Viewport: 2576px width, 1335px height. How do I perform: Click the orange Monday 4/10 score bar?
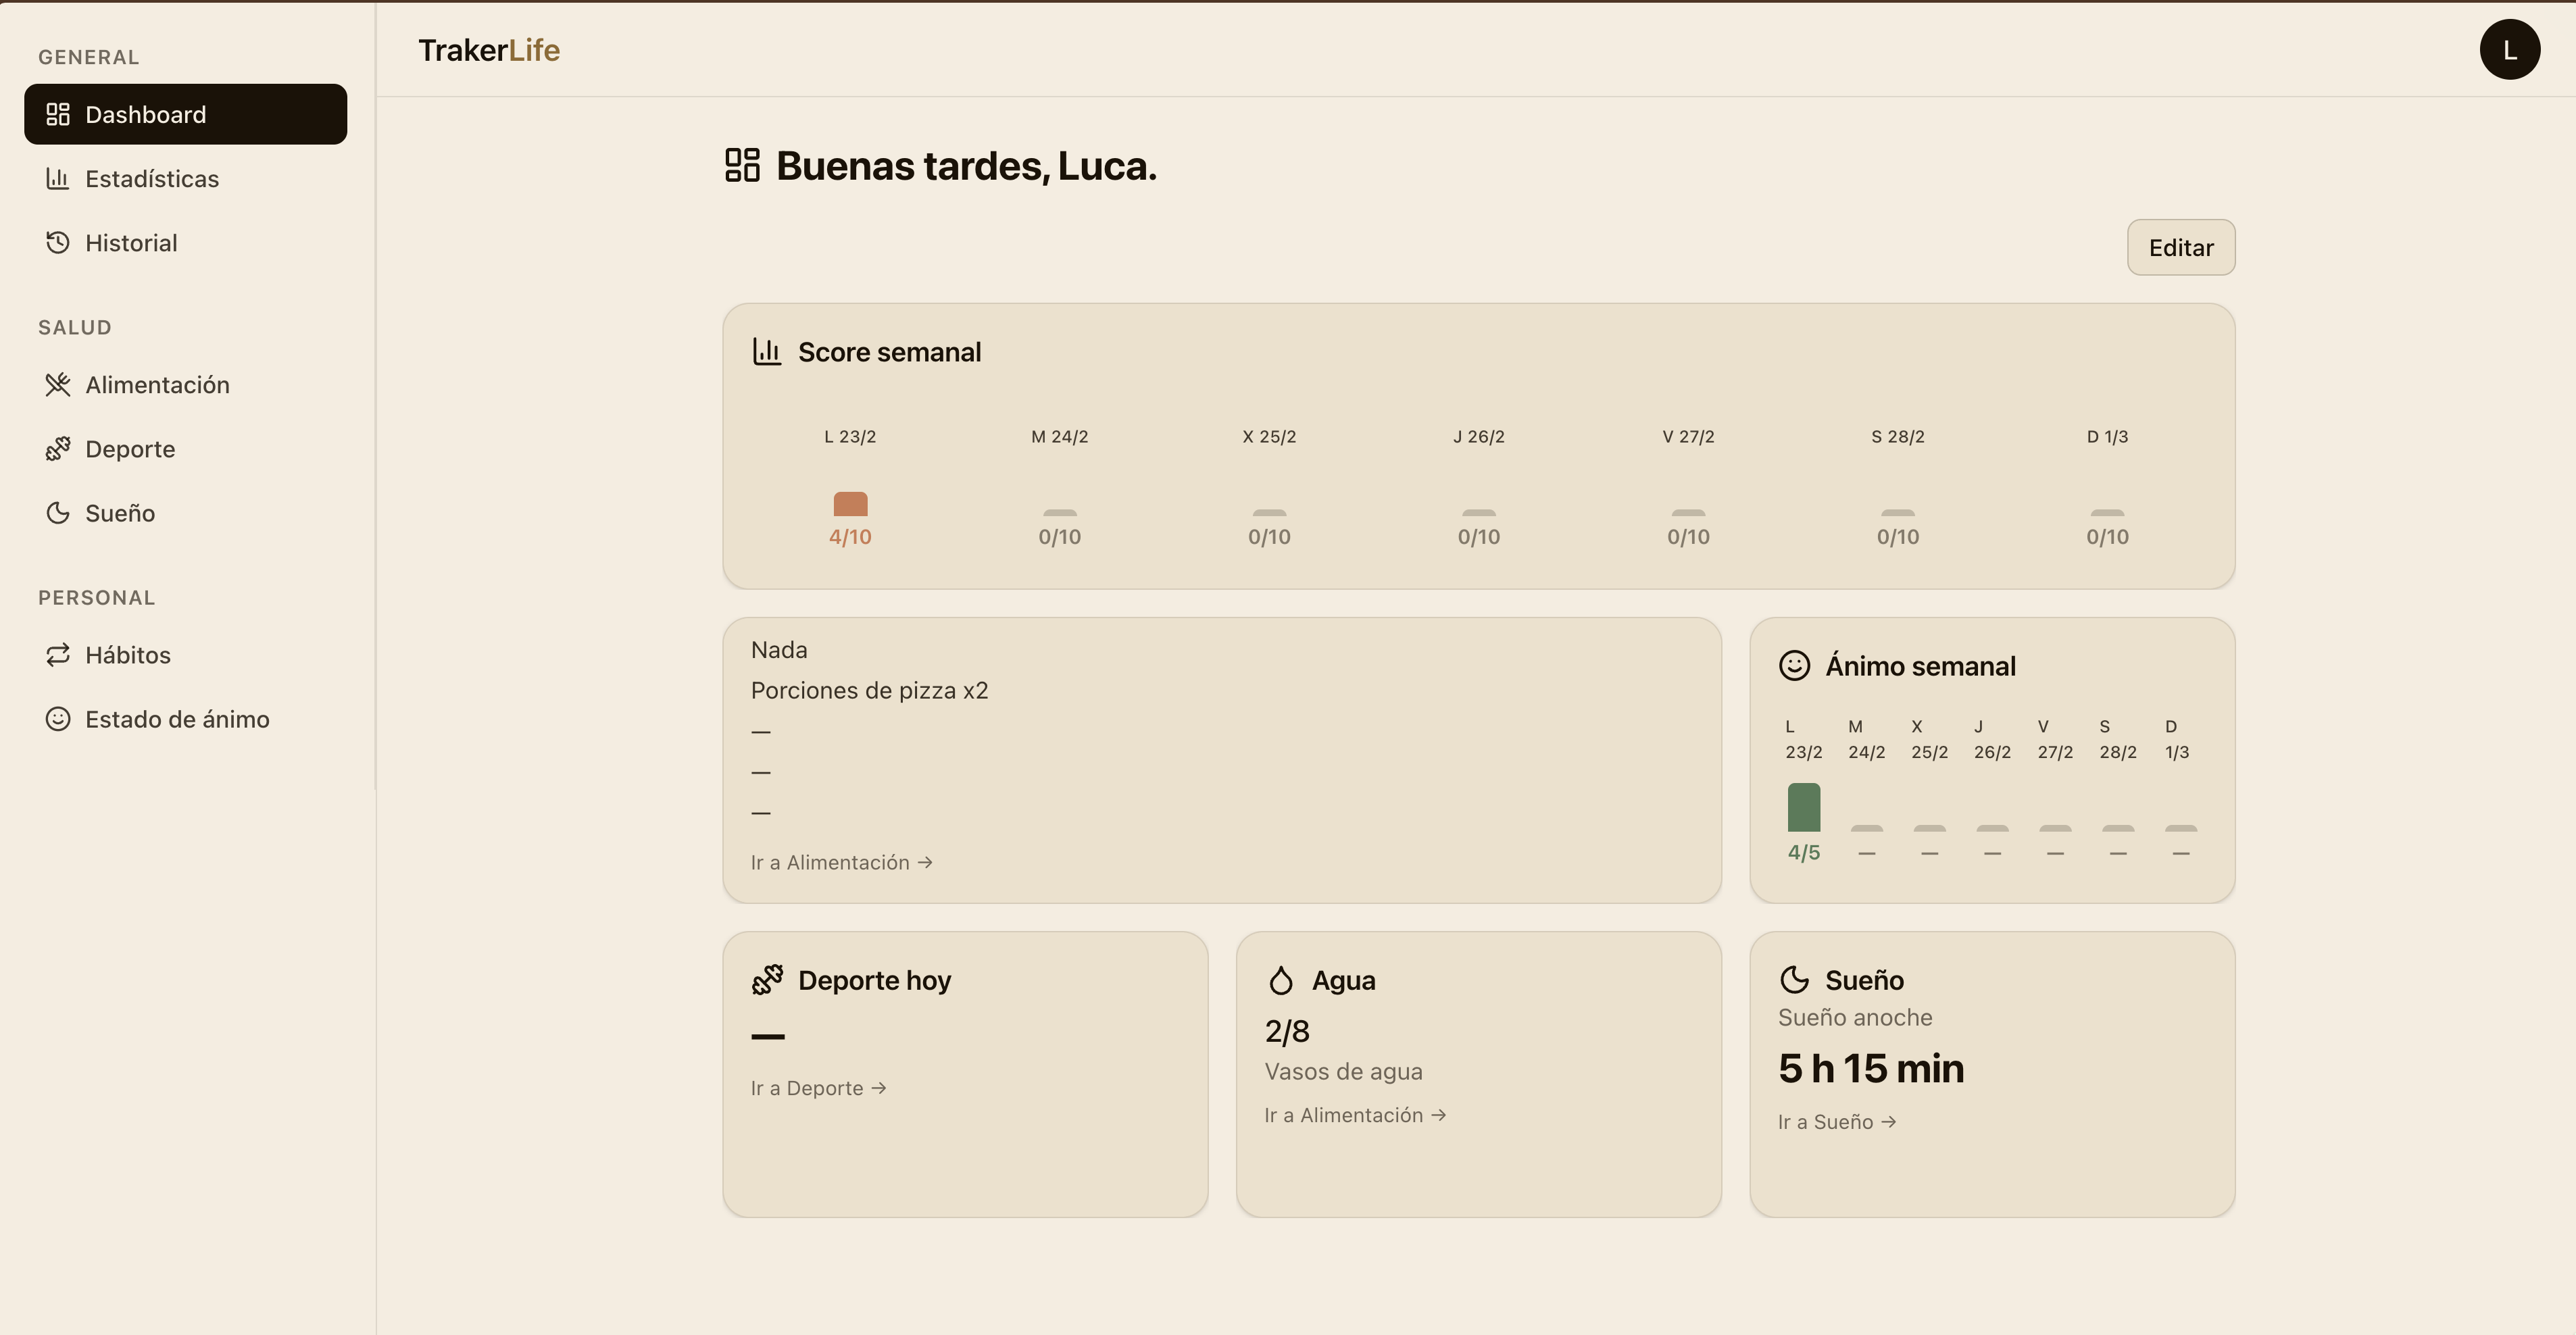tap(850, 503)
